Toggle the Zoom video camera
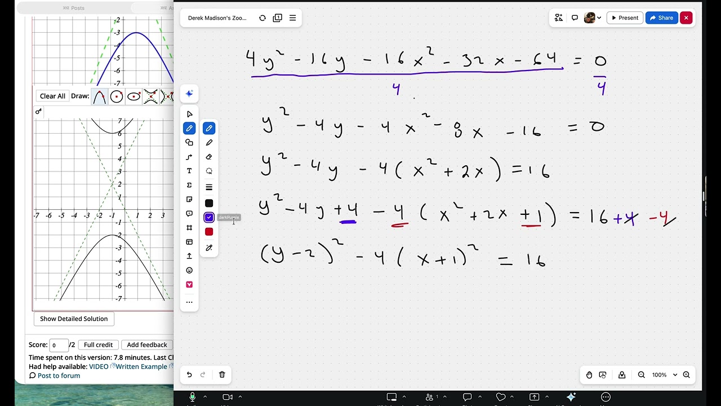This screenshot has width=721, height=406. coord(228,398)
